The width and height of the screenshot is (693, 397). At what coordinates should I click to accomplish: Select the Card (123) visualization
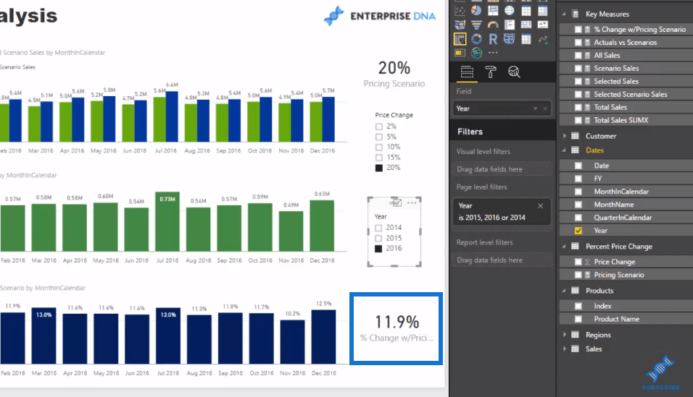click(526, 25)
